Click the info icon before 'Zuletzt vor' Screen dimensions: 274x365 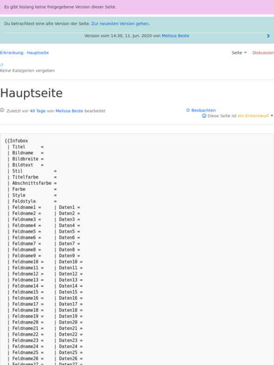[2, 110]
